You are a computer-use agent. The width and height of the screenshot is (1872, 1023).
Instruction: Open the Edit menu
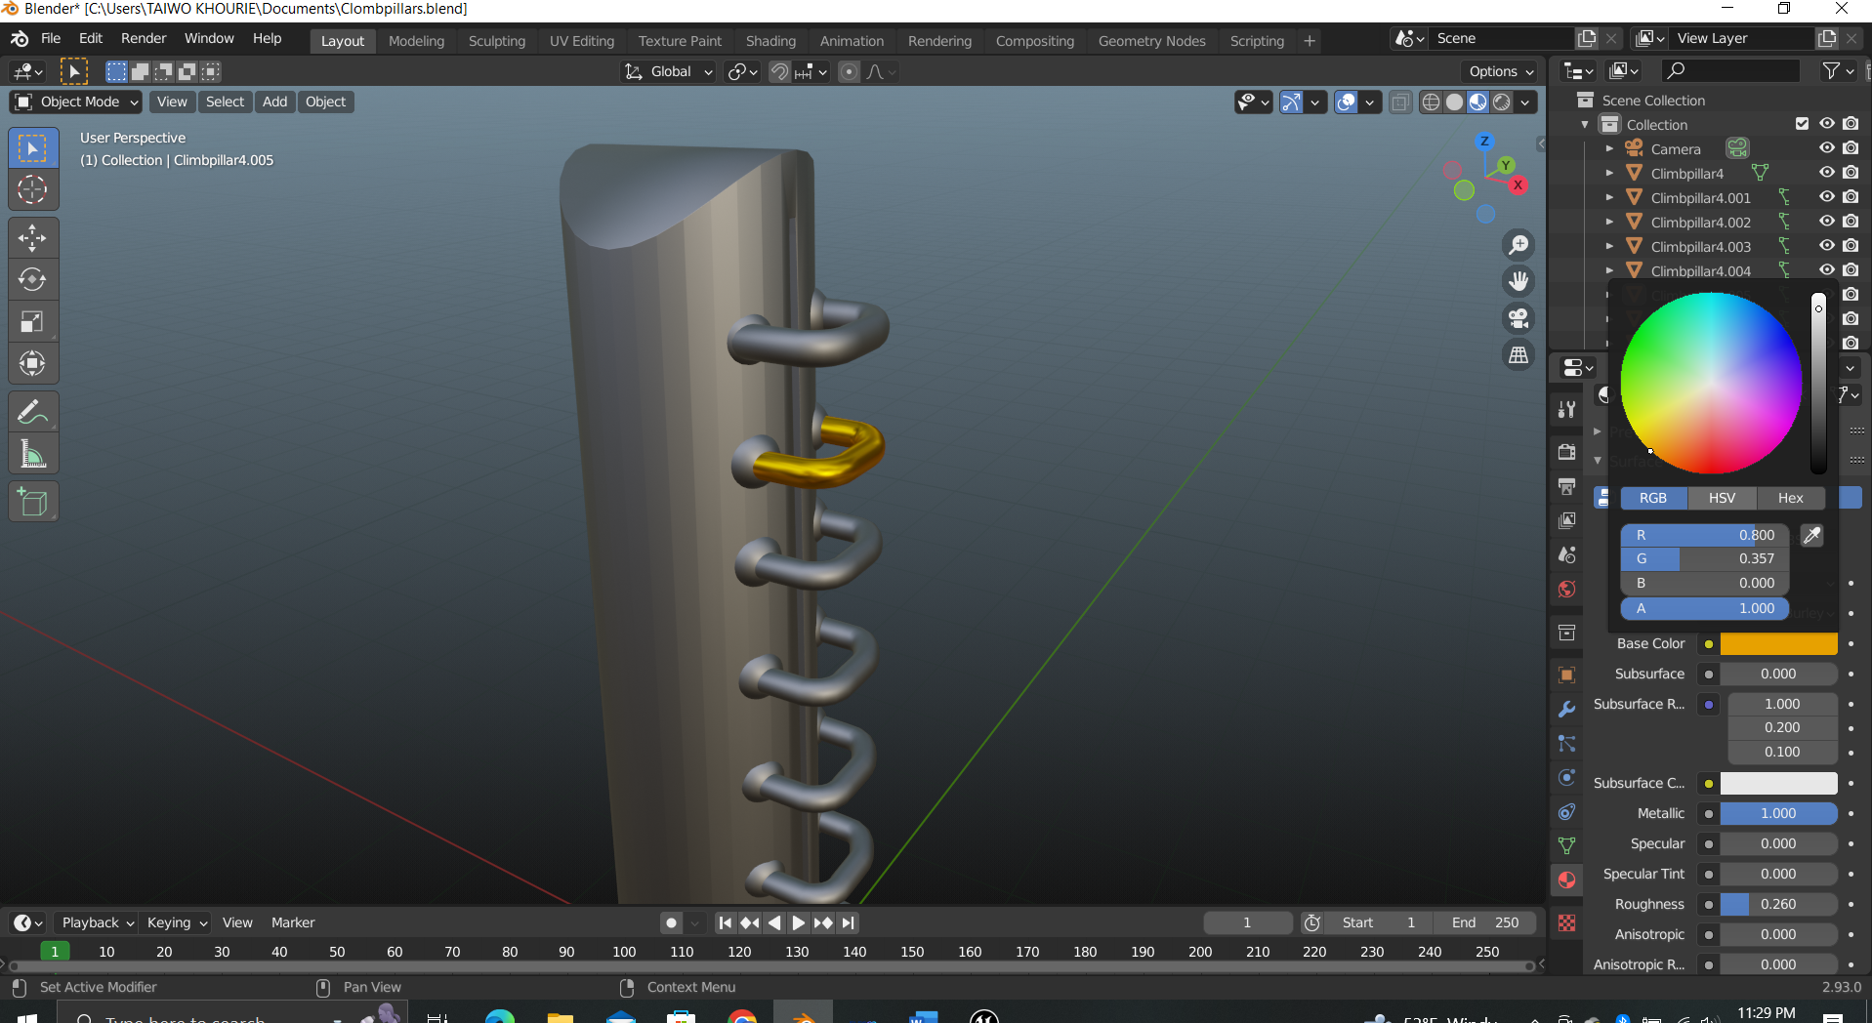click(x=91, y=38)
